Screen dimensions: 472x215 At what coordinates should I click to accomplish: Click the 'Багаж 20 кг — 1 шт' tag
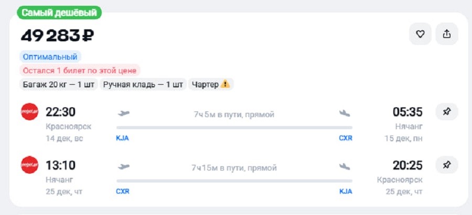(58, 84)
